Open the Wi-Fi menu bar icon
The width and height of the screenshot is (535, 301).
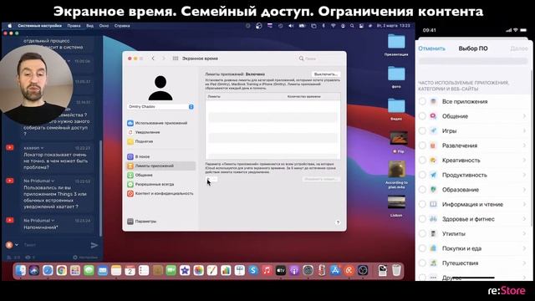pos(333,26)
